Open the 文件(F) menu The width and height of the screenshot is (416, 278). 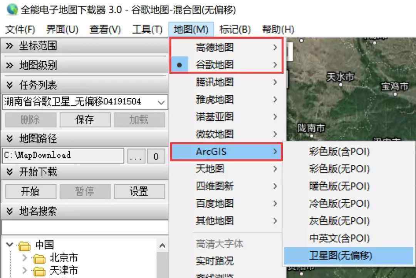click(20, 29)
